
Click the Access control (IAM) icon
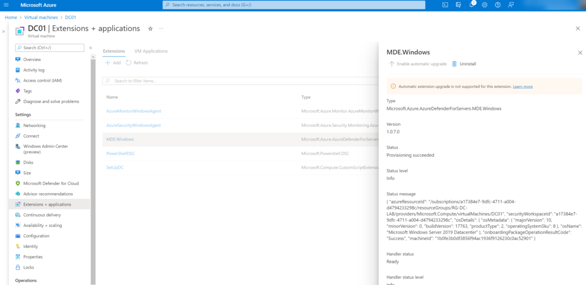tap(18, 80)
